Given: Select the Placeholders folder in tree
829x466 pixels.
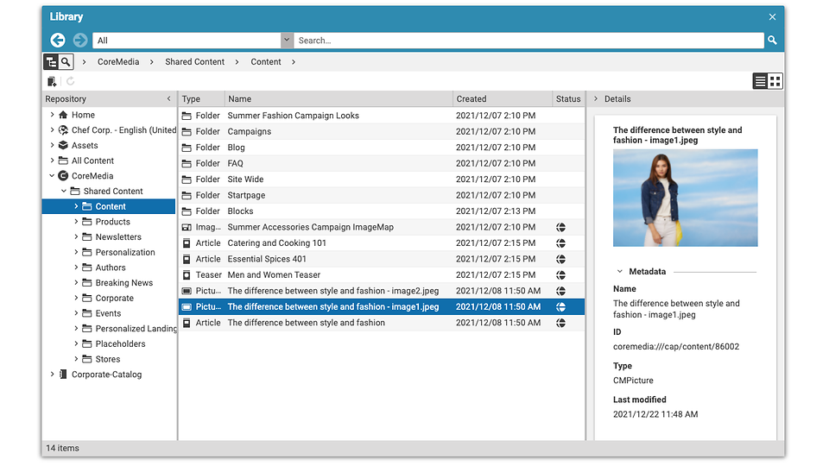Looking at the screenshot, I should click(x=121, y=344).
